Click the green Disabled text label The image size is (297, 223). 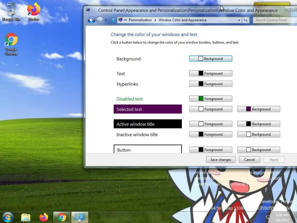(130, 99)
